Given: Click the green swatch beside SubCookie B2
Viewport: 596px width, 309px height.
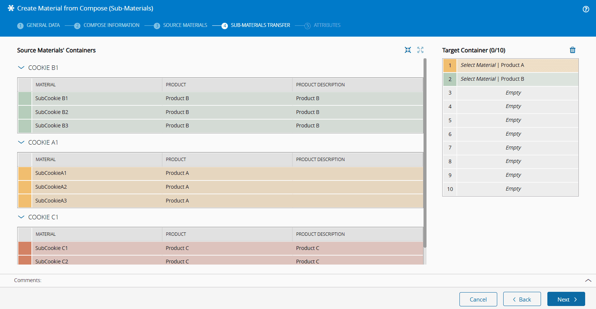Looking at the screenshot, I should [25, 112].
